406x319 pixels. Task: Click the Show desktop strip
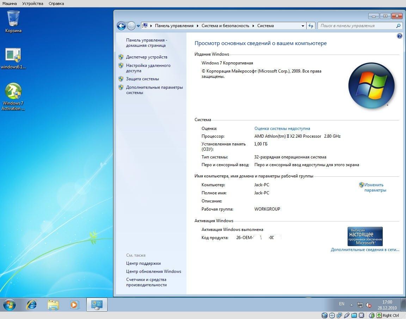point(404,305)
